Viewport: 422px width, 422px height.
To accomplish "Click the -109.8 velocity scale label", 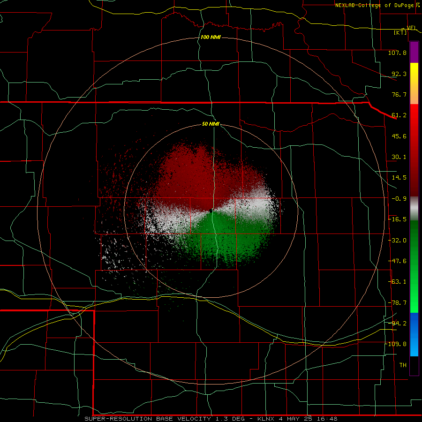I will tap(396, 344).
